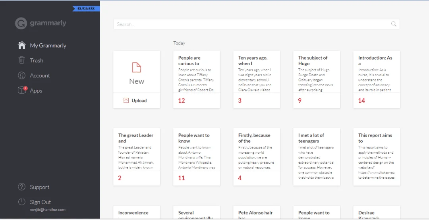
Task: Open the 'Several environmentally' document card
Action: coord(197,212)
